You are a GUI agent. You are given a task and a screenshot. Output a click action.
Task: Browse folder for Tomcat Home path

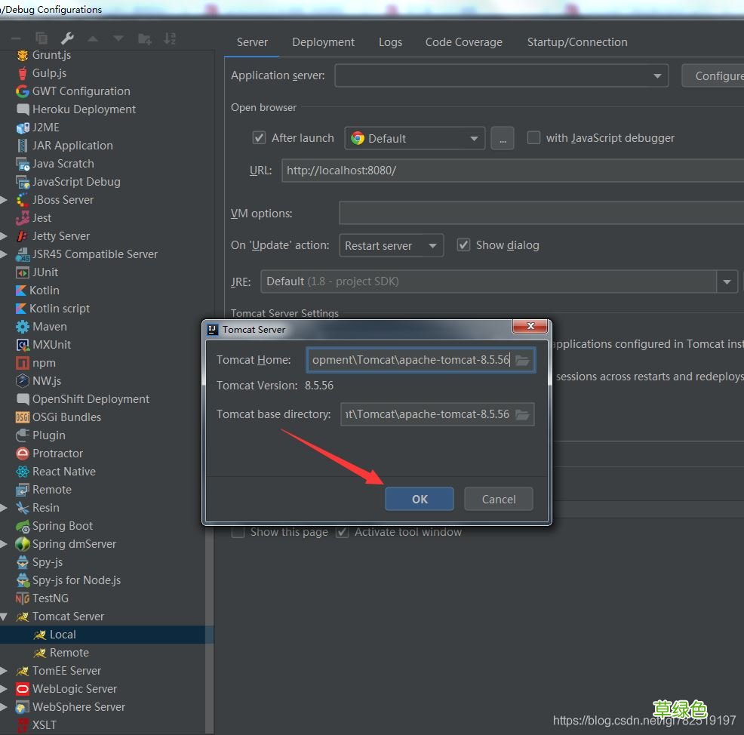(x=522, y=360)
